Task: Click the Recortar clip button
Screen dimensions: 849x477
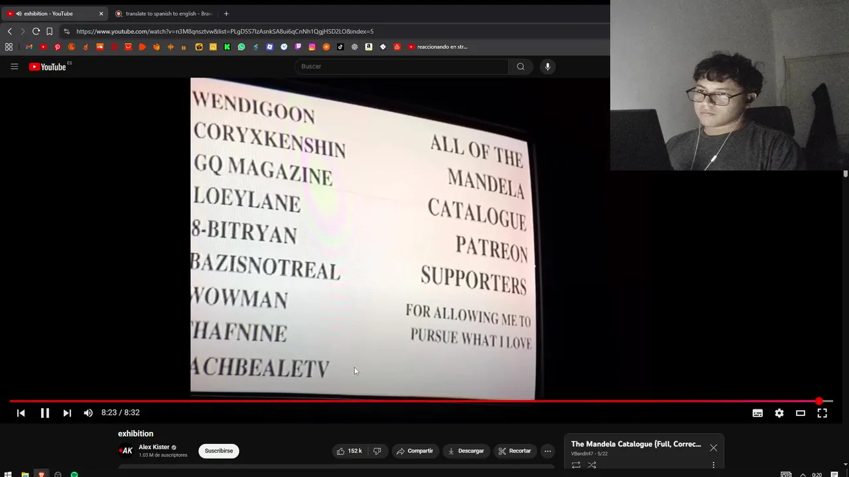Action: pos(515,451)
